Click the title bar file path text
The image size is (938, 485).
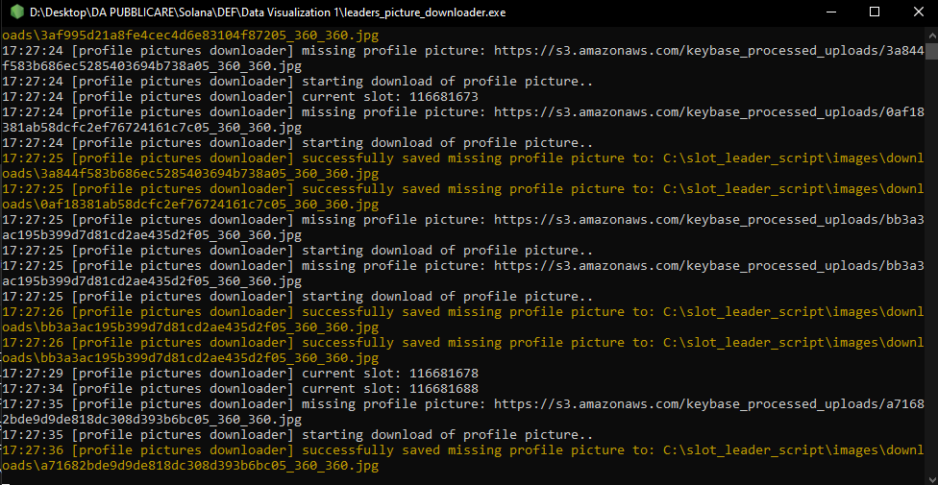[x=267, y=12]
